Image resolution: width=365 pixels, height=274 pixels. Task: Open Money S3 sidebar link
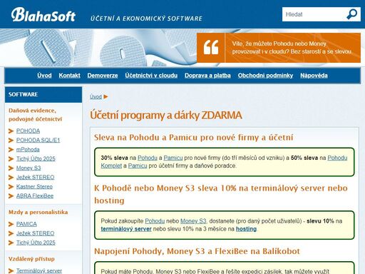[x=29, y=168]
